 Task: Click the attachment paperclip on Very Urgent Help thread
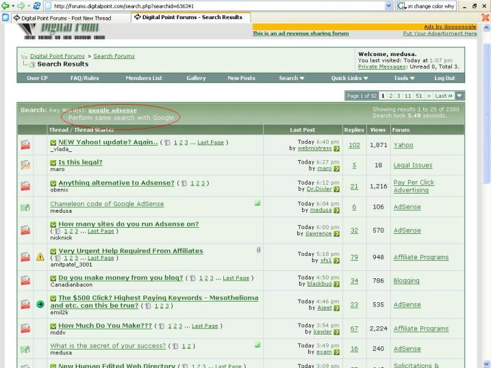258,250
